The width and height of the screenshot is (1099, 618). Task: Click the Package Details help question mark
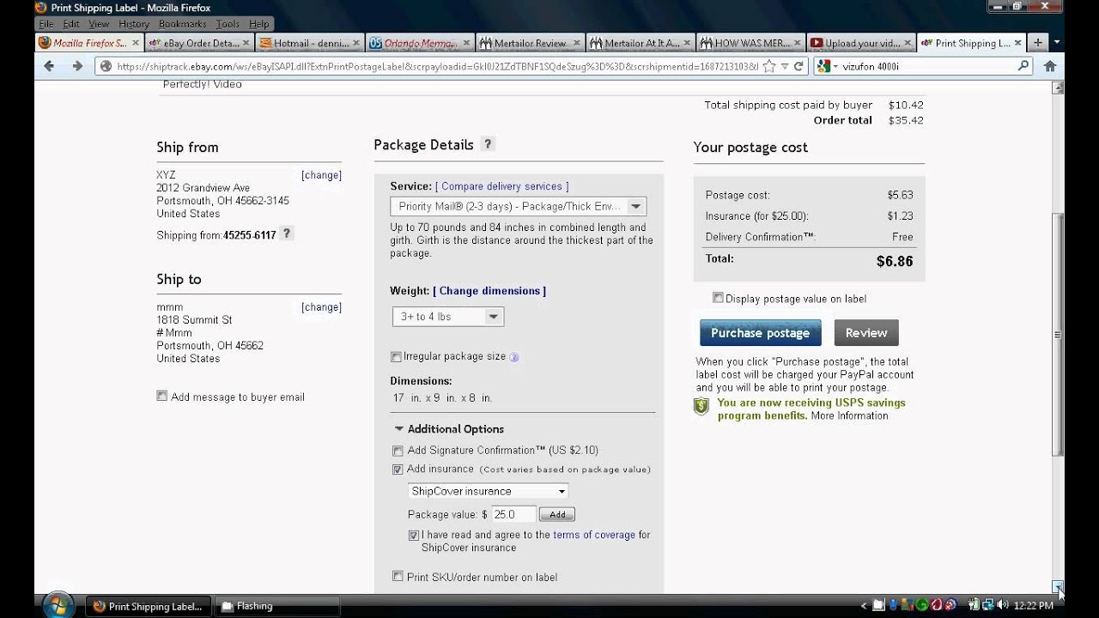[488, 144]
